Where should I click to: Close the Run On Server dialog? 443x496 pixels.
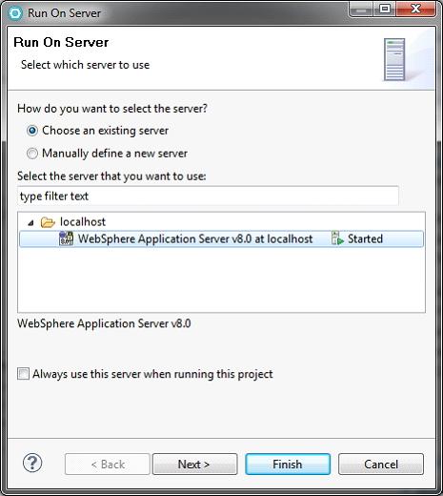pos(415,9)
